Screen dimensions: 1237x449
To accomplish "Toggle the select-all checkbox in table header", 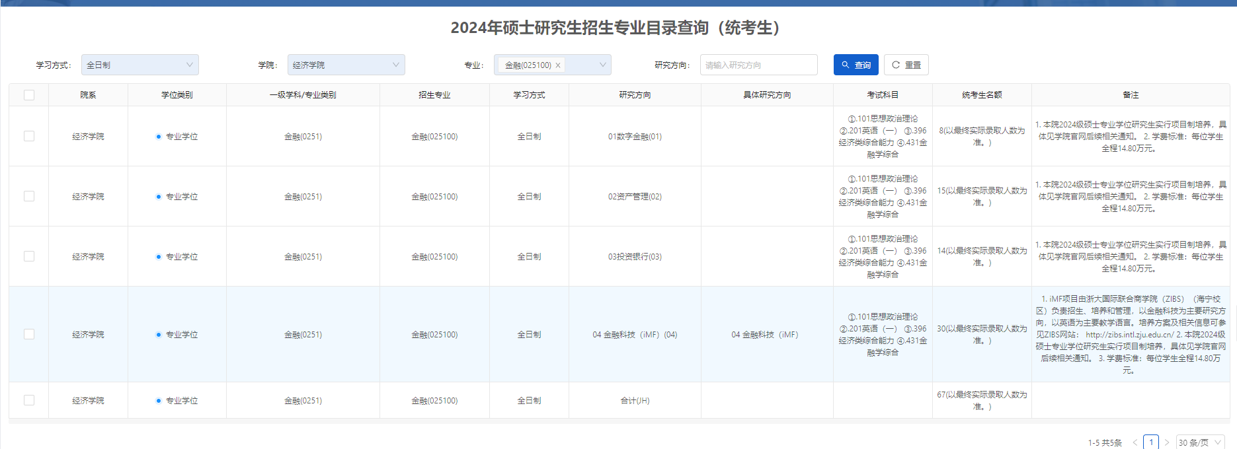I will point(29,95).
